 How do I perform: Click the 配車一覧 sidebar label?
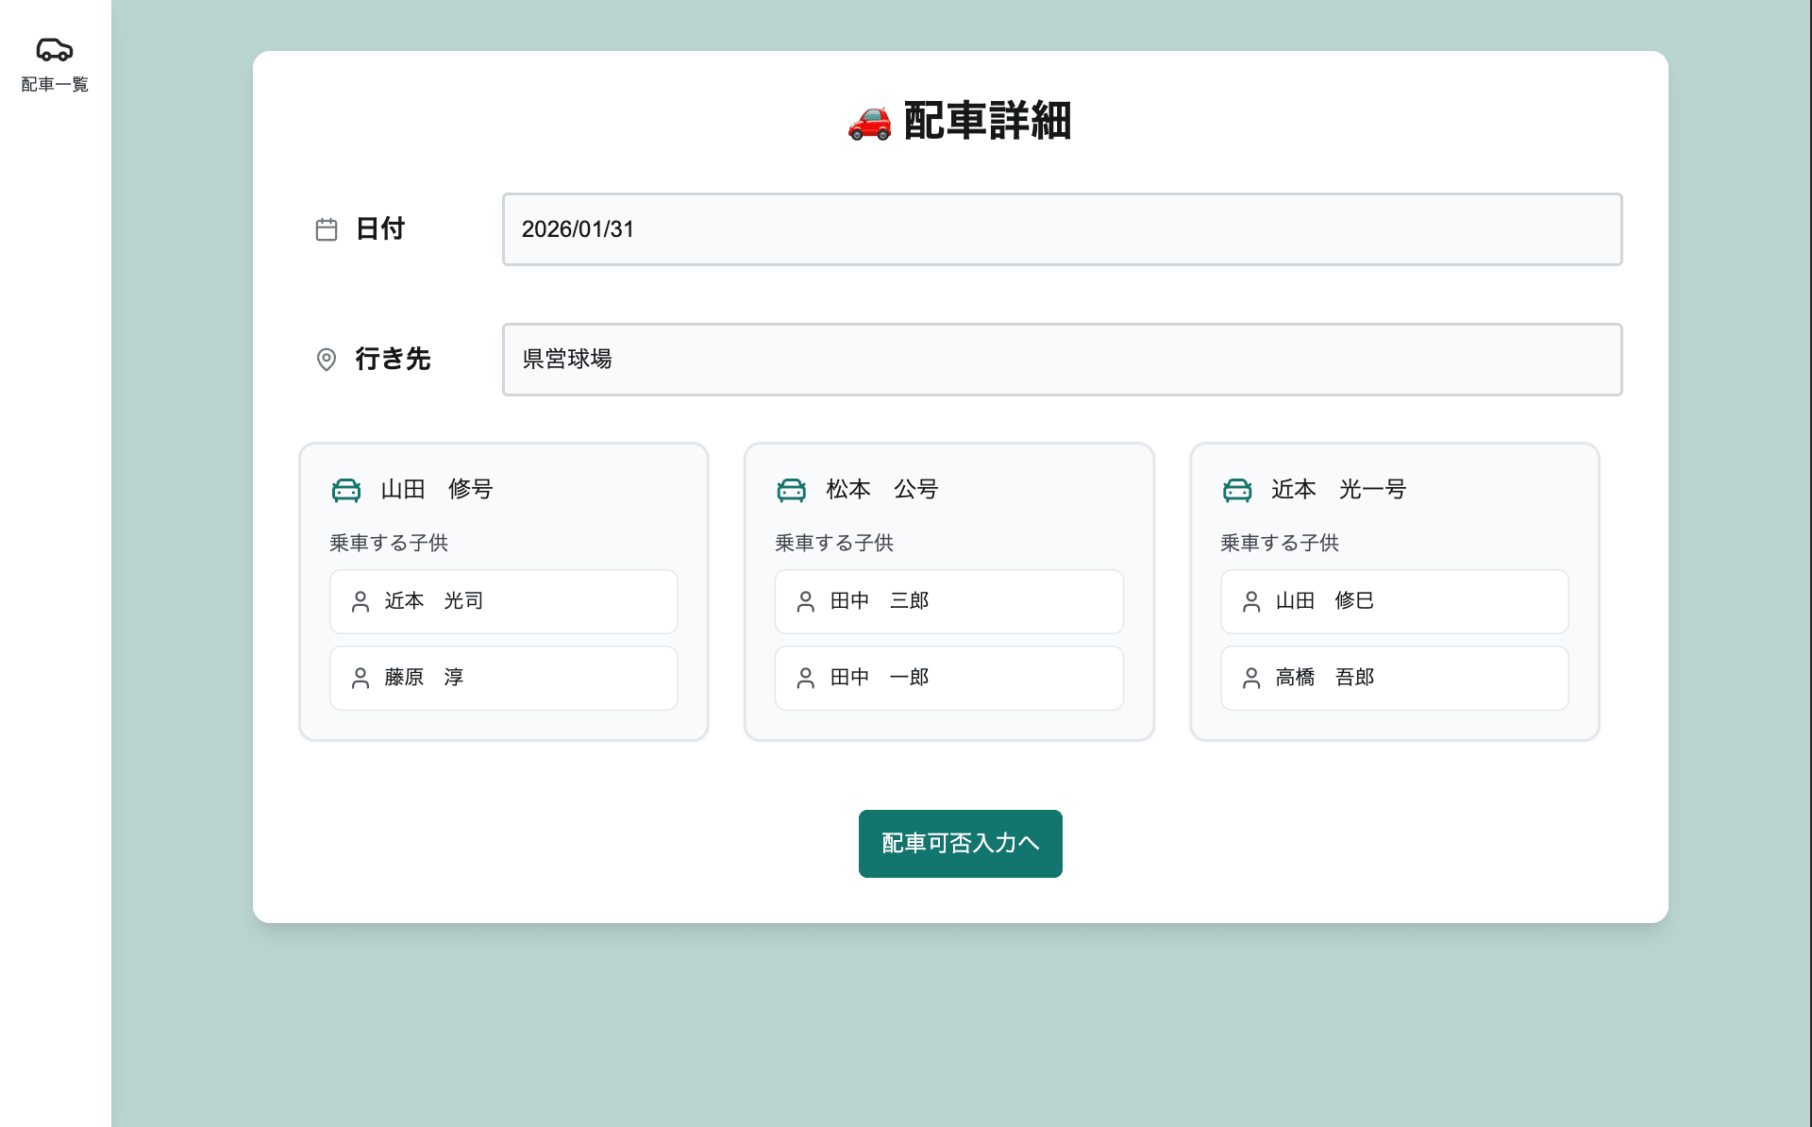(x=55, y=85)
